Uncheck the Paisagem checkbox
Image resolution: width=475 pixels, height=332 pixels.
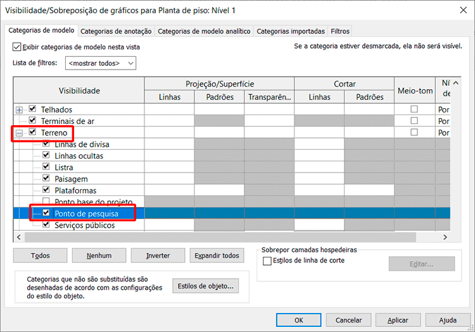46,178
